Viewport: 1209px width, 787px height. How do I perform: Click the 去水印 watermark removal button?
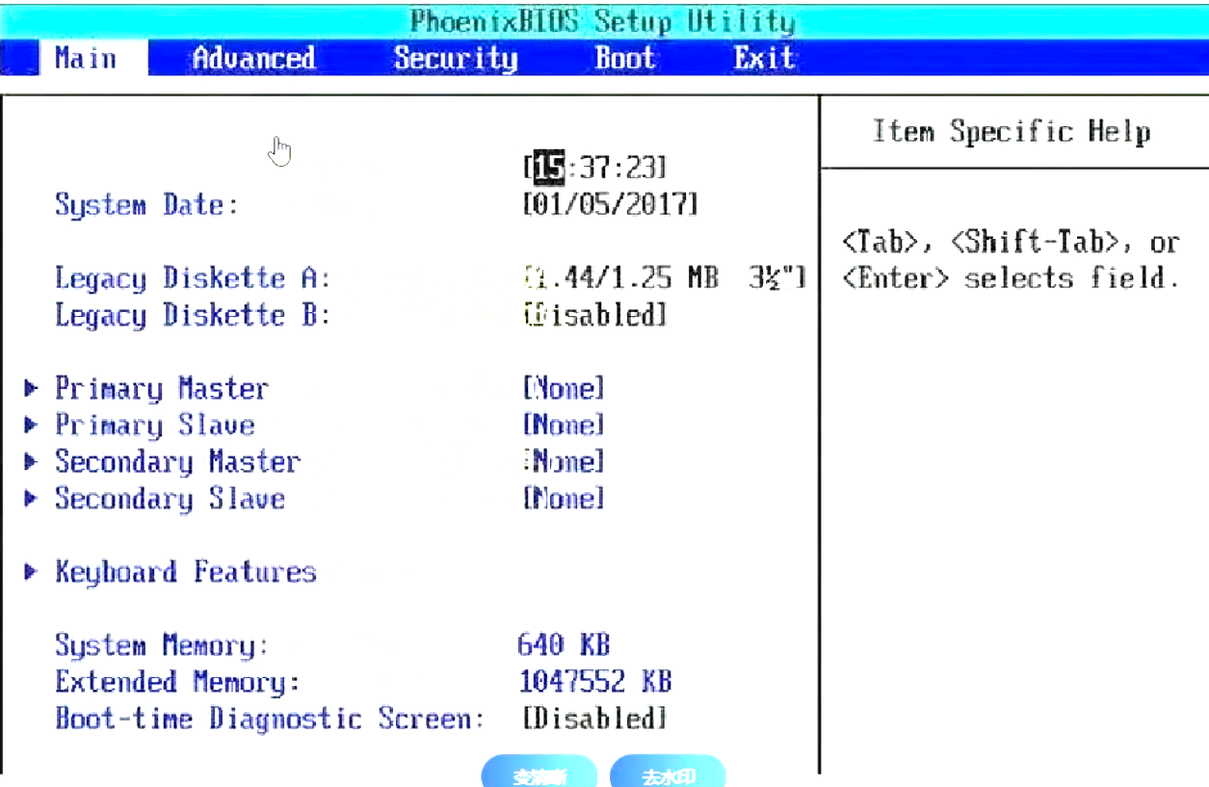pos(668,774)
